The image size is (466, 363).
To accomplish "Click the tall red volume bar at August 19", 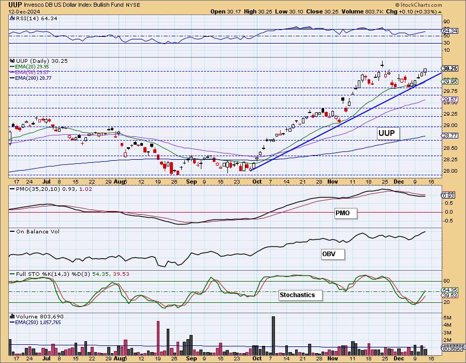I will pos(158,338).
